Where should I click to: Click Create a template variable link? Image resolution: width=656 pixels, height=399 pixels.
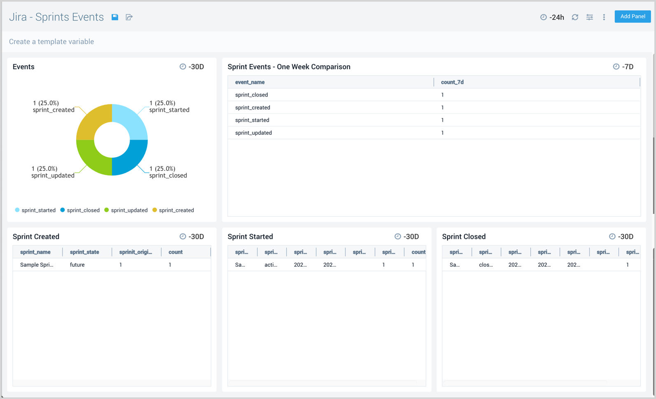pos(51,42)
